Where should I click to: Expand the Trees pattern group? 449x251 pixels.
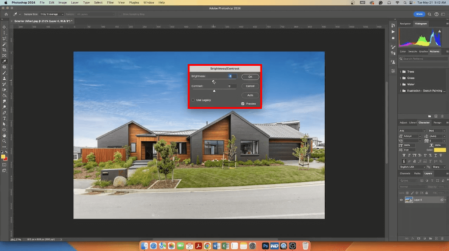click(400, 72)
